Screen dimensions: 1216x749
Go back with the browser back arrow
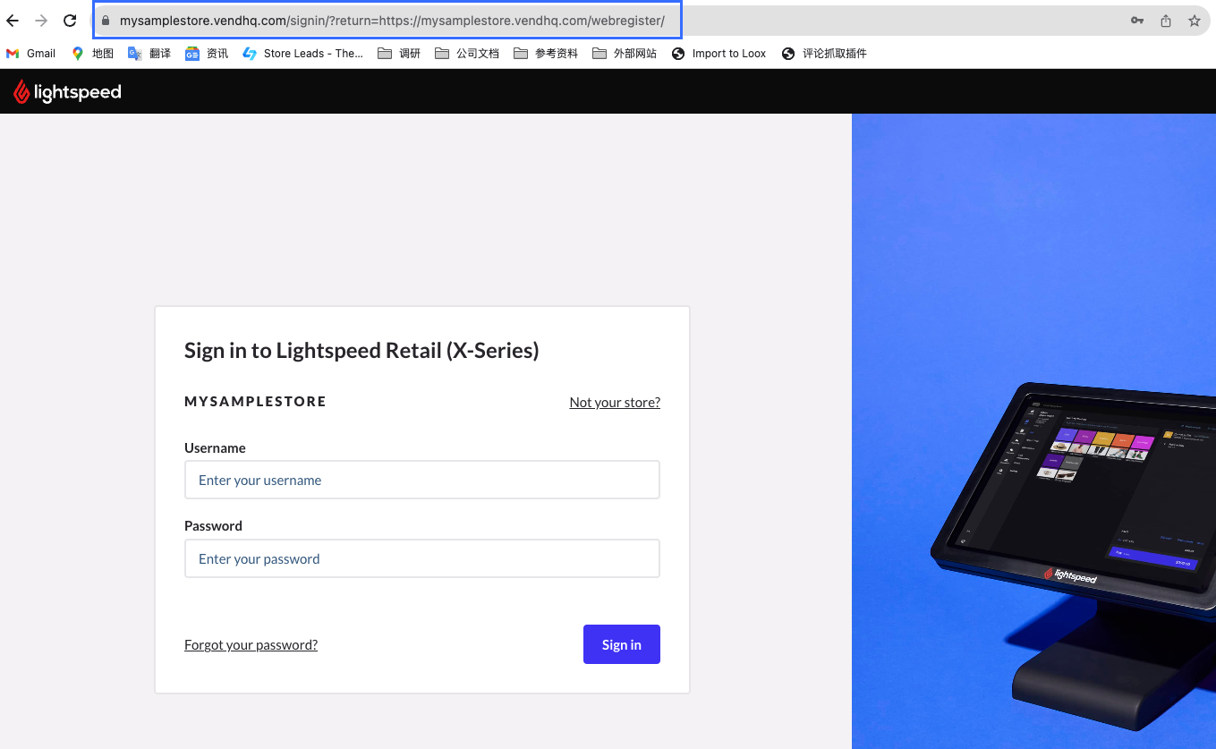[x=13, y=21]
